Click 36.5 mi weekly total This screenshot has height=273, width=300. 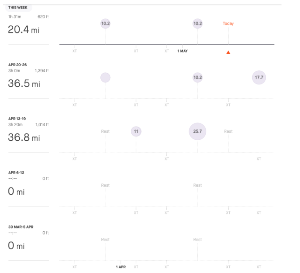24,83
